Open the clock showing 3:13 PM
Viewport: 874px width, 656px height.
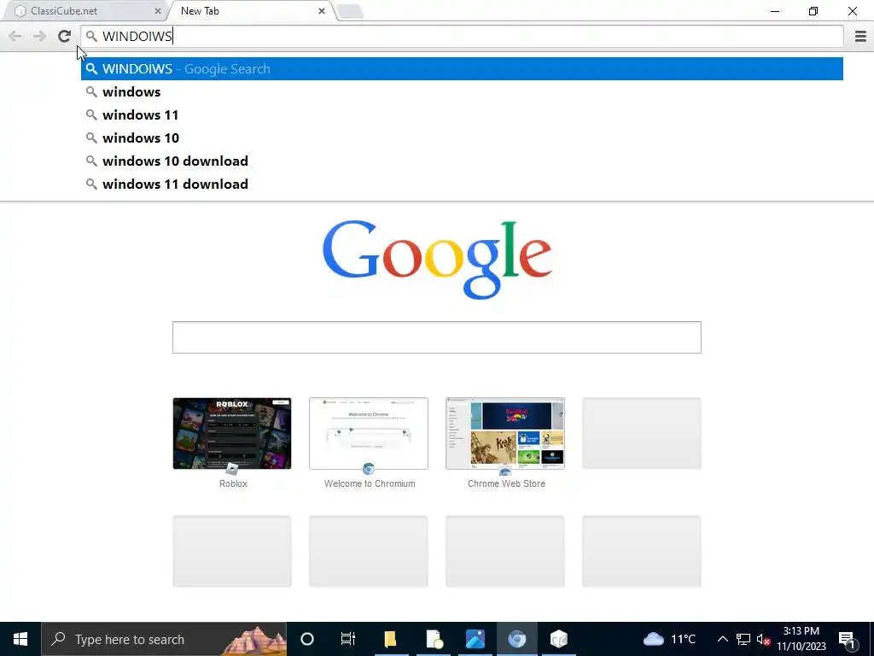pyautogui.click(x=801, y=639)
